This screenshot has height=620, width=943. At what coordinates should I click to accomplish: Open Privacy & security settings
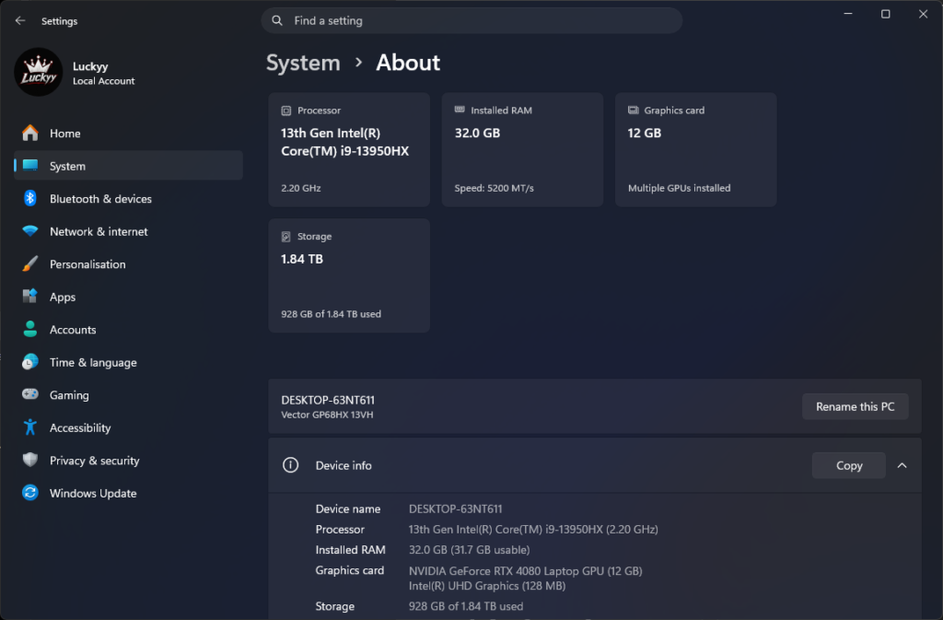pyautogui.click(x=128, y=461)
